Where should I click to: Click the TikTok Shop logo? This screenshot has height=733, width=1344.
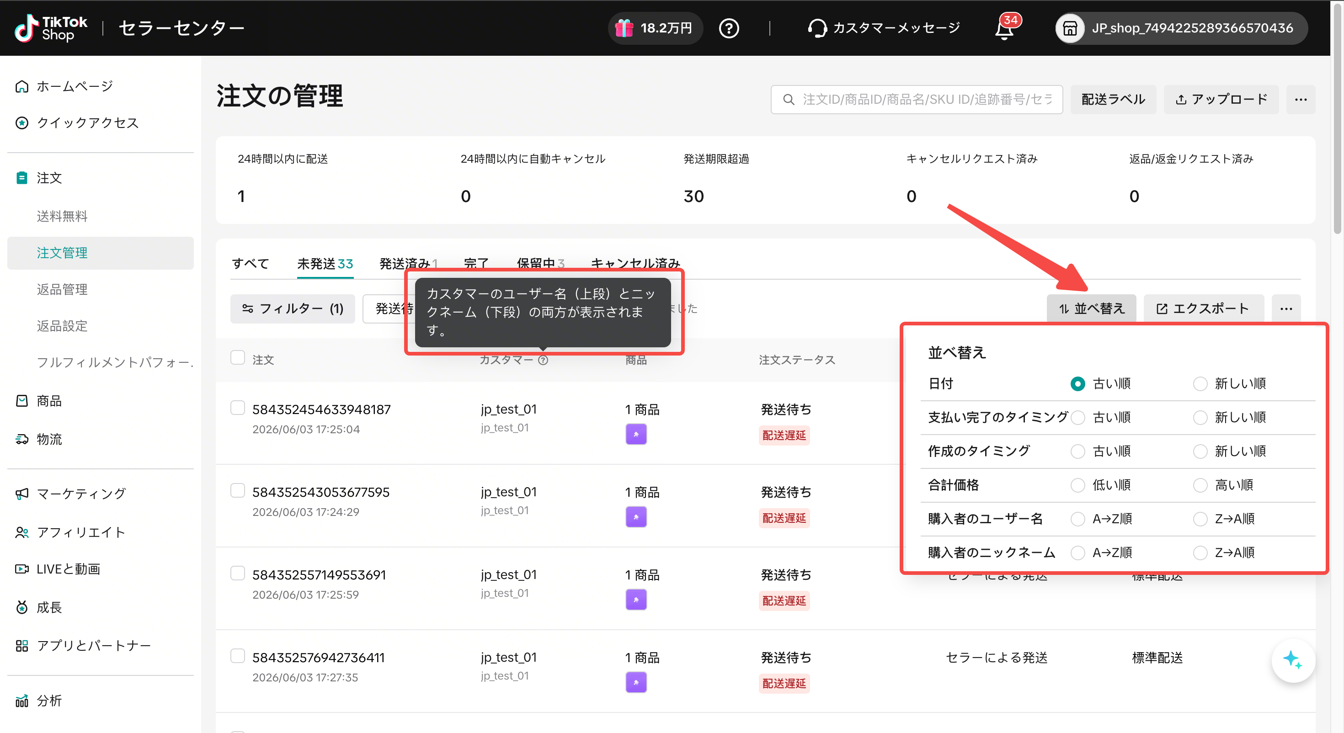tap(51, 28)
